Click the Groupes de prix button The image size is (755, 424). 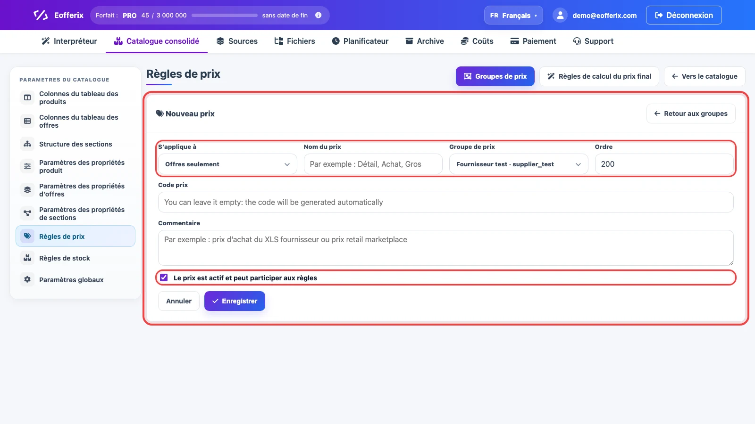coord(495,76)
